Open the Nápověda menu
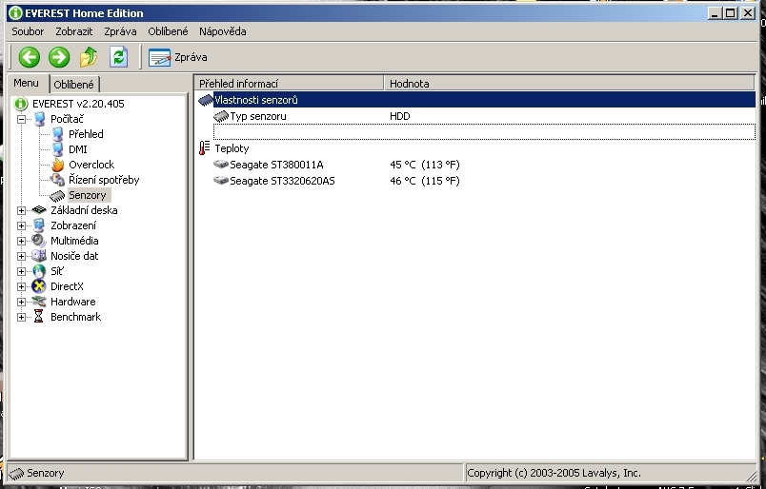 point(222,31)
